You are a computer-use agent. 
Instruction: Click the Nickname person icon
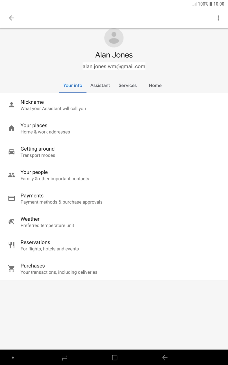pyautogui.click(x=11, y=105)
